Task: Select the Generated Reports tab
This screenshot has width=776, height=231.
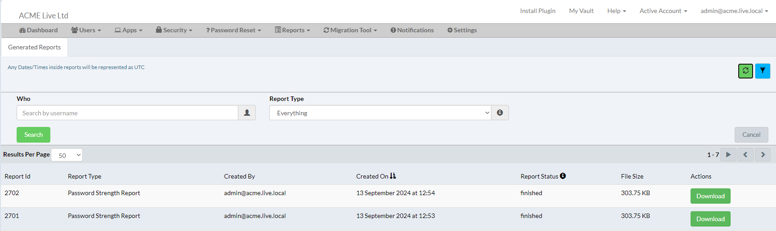Action: (34, 47)
